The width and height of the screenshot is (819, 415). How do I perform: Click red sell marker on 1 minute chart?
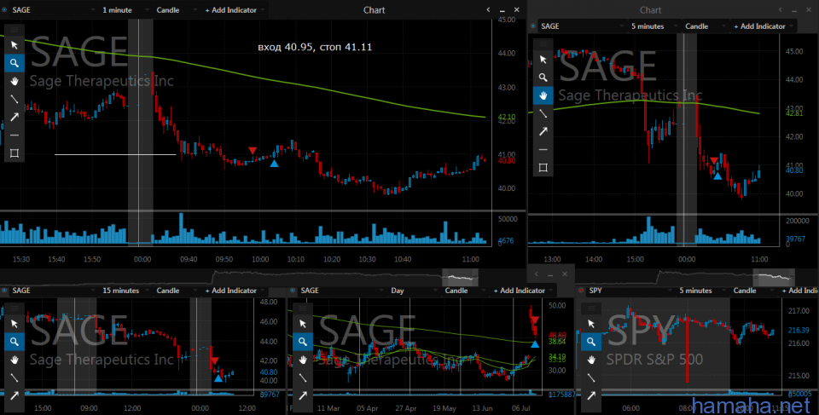click(x=253, y=151)
